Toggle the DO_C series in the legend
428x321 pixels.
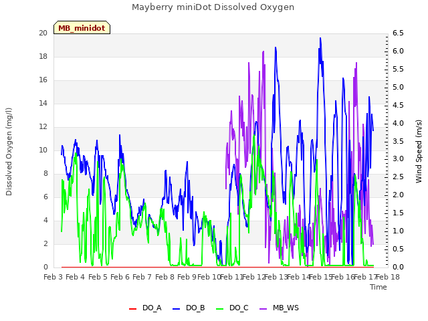(232, 308)
